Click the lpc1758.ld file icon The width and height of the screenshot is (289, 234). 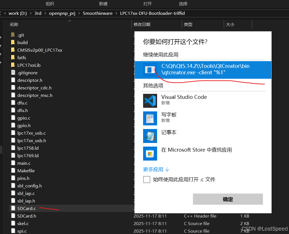(13, 148)
